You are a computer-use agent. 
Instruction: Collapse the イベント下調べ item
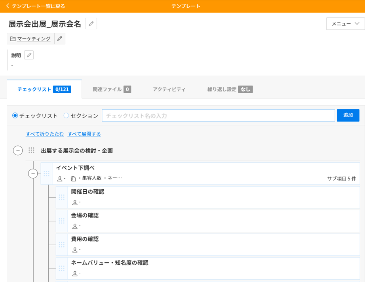[33, 173]
